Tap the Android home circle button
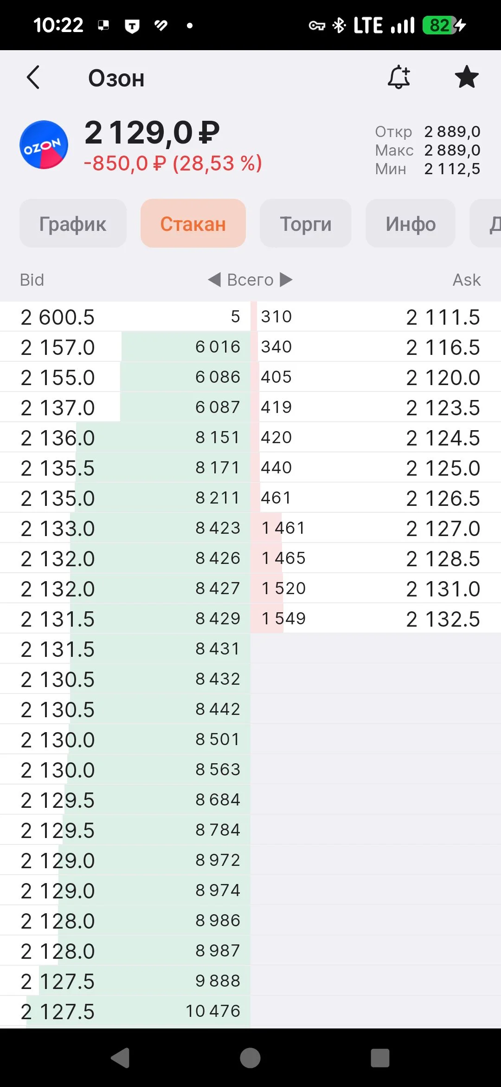 click(250, 1058)
